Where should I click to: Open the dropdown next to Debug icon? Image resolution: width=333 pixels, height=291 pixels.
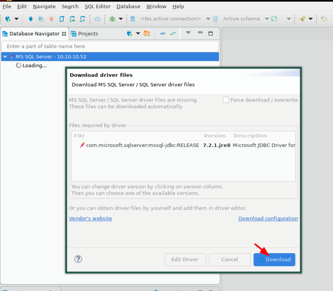pyautogui.click(x=121, y=19)
